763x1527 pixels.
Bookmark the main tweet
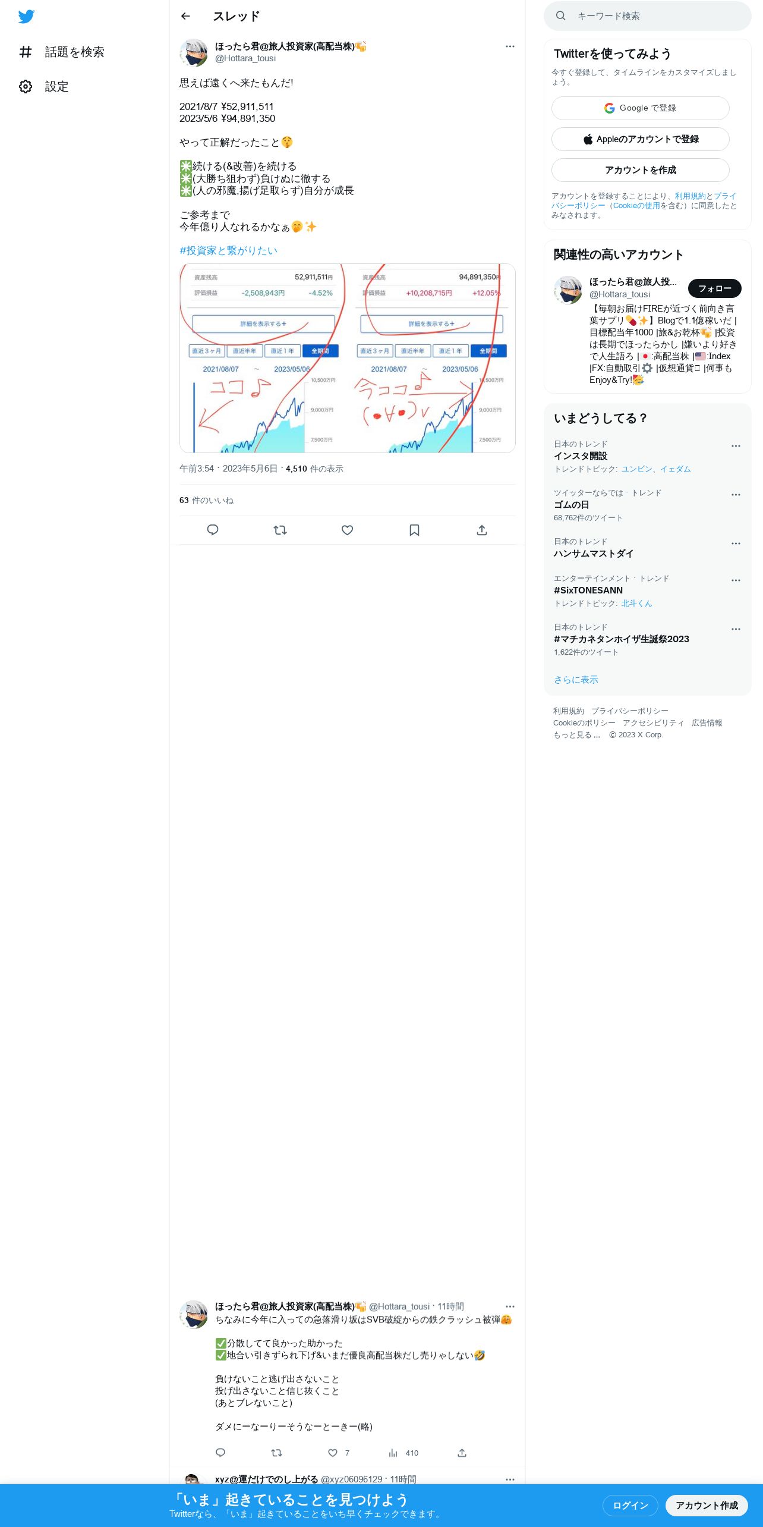(x=415, y=530)
